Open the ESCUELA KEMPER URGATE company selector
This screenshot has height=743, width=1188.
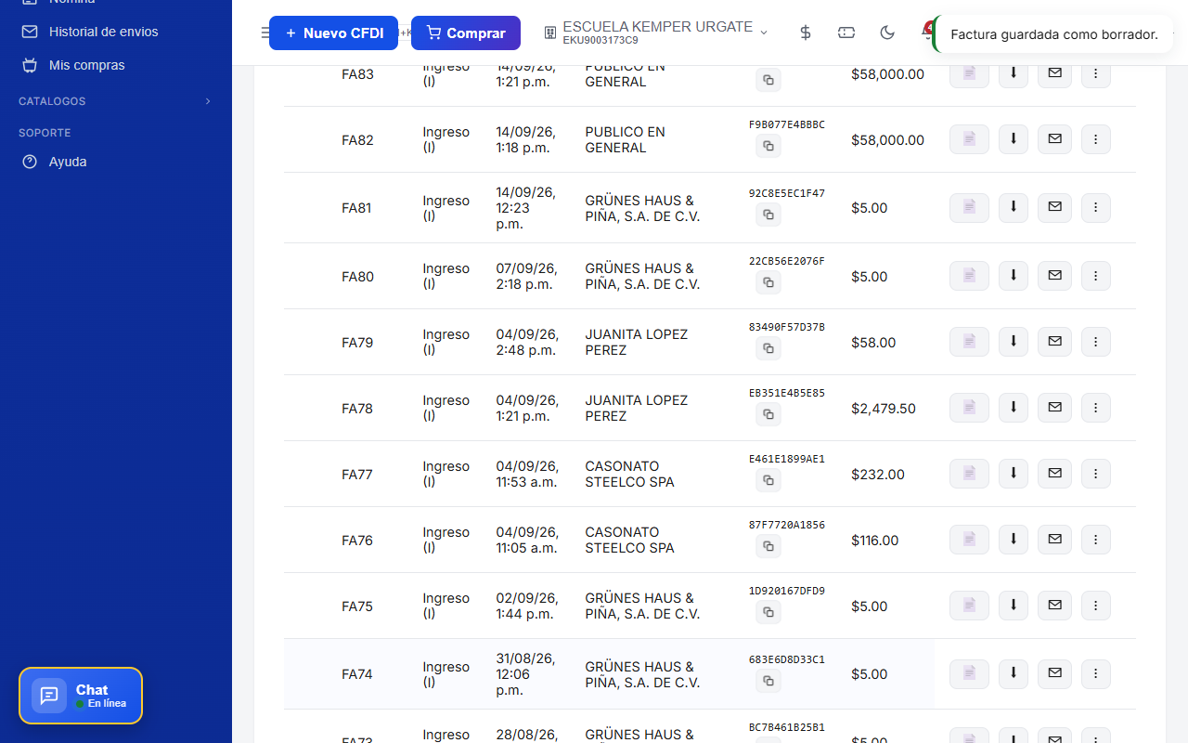[x=656, y=33]
